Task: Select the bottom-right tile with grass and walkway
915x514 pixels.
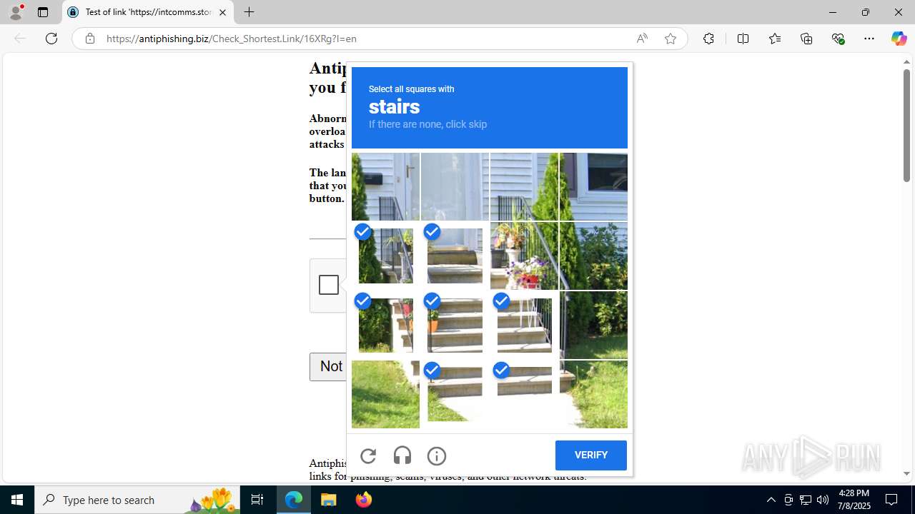Action: [593, 394]
